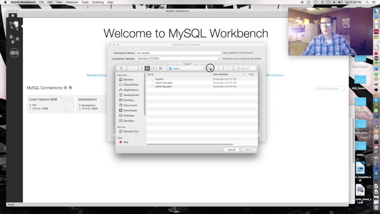Open Recents in Favorites sidebar
This screenshot has height=214, width=380.
coord(128,79)
